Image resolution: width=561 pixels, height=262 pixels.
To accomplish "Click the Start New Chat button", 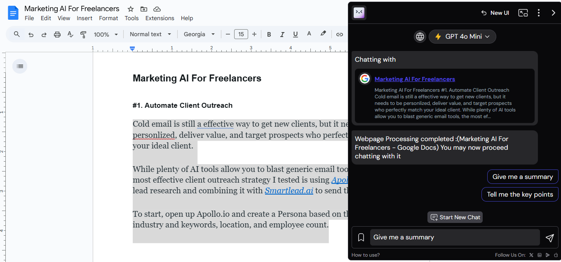I will pyautogui.click(x=455, y=217).
